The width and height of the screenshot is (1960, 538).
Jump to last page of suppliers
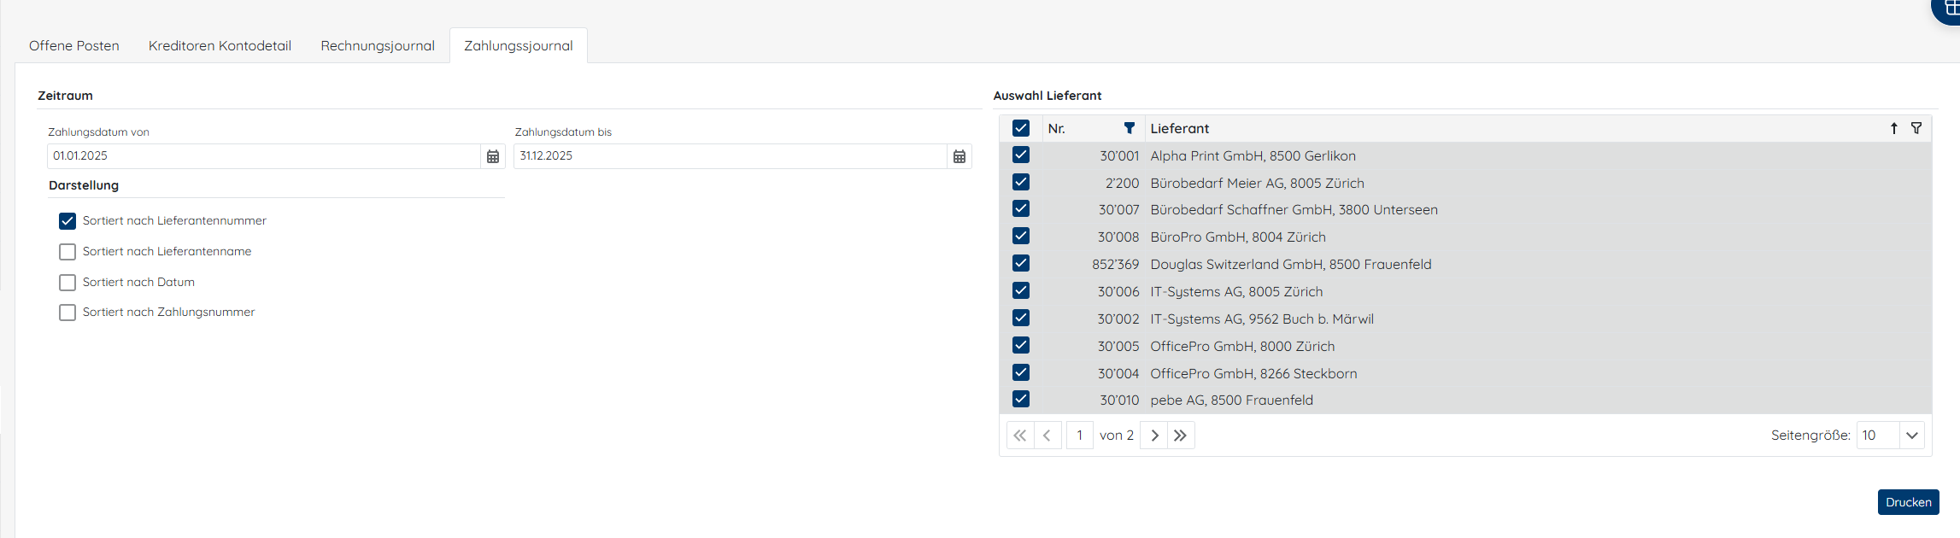[1181, 436]
